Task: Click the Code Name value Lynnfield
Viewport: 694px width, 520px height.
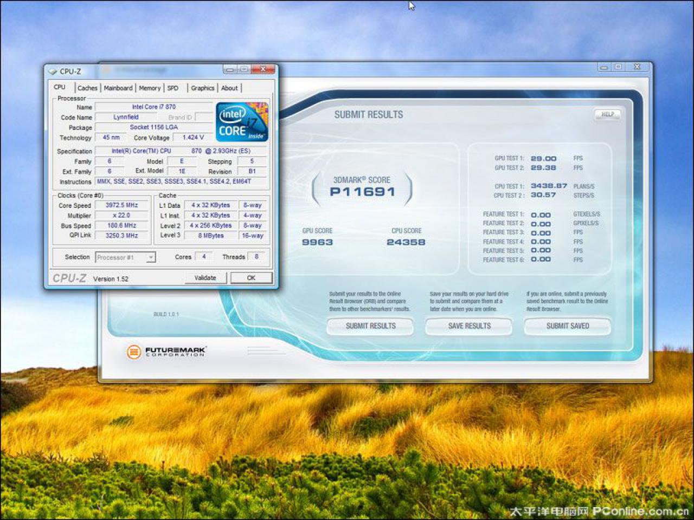Action: (126, 117)
